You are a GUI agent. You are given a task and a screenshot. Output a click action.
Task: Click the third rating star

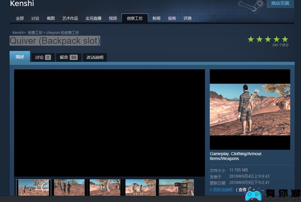tap(268, 39)
